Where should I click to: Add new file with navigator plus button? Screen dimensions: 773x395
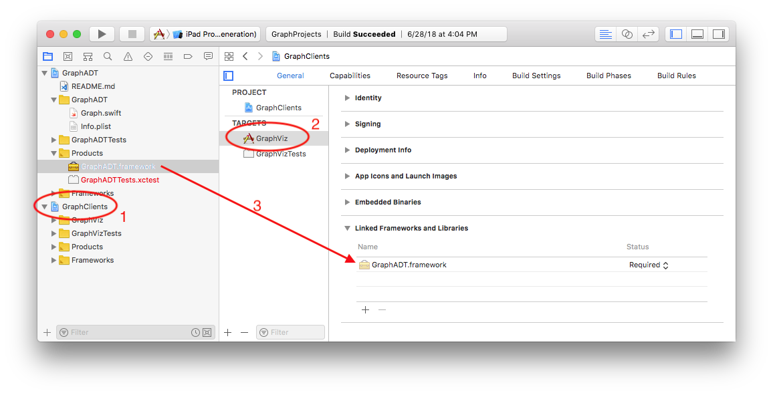point(47,332)
